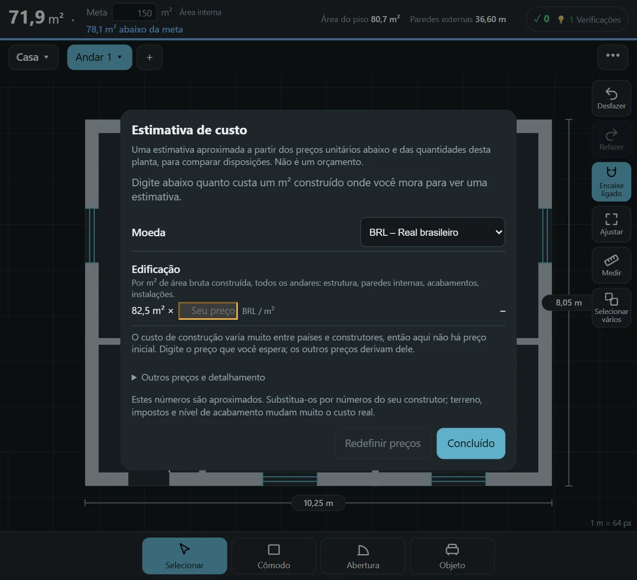Click the 8,05 m height dimension label
This screenshot has width=637, height=580.
click(x=569, y=303)
